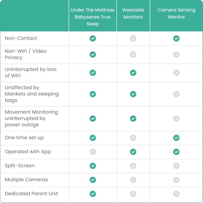The image size is (203, 203).
Task: Click Wearable checkmark for power outage row
Action: (x=133, y=119)
